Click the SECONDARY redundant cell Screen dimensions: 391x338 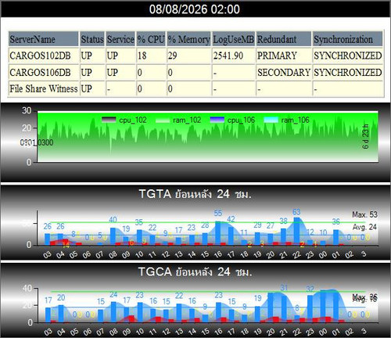pyautogui.click(x=284, y=72)
